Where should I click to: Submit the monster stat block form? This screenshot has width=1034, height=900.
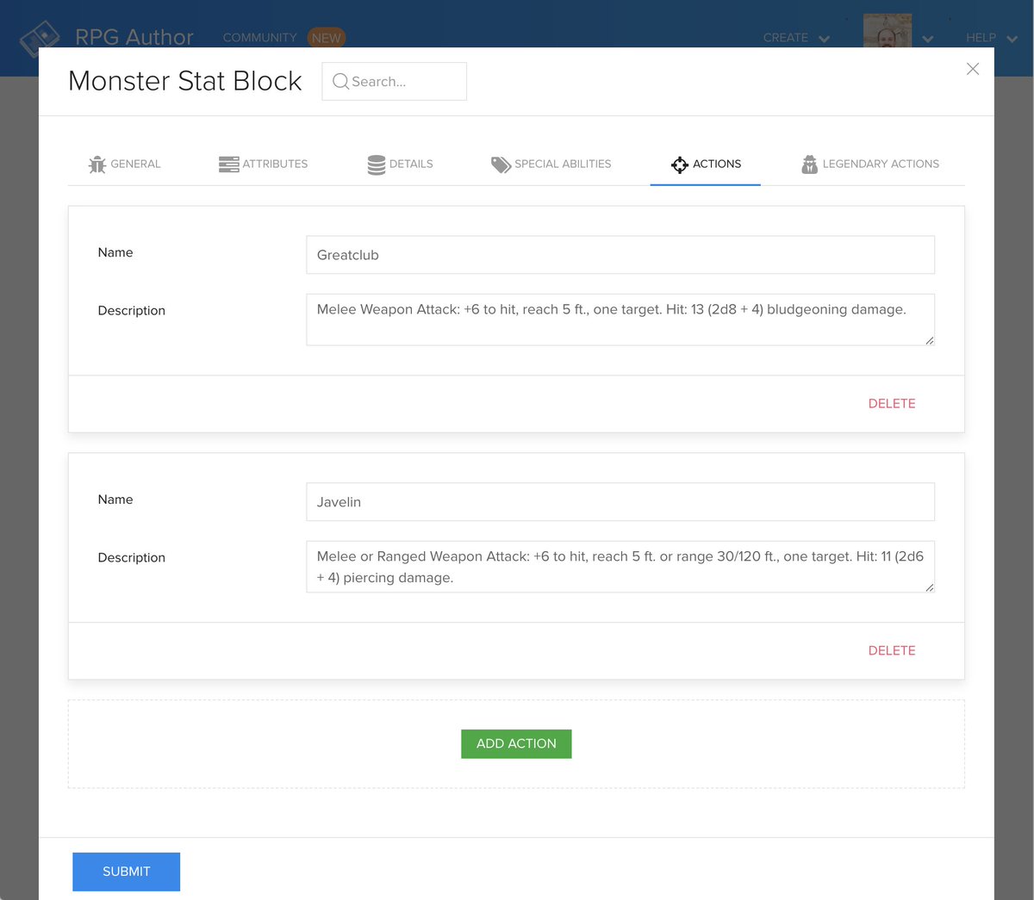coord(126,872)
